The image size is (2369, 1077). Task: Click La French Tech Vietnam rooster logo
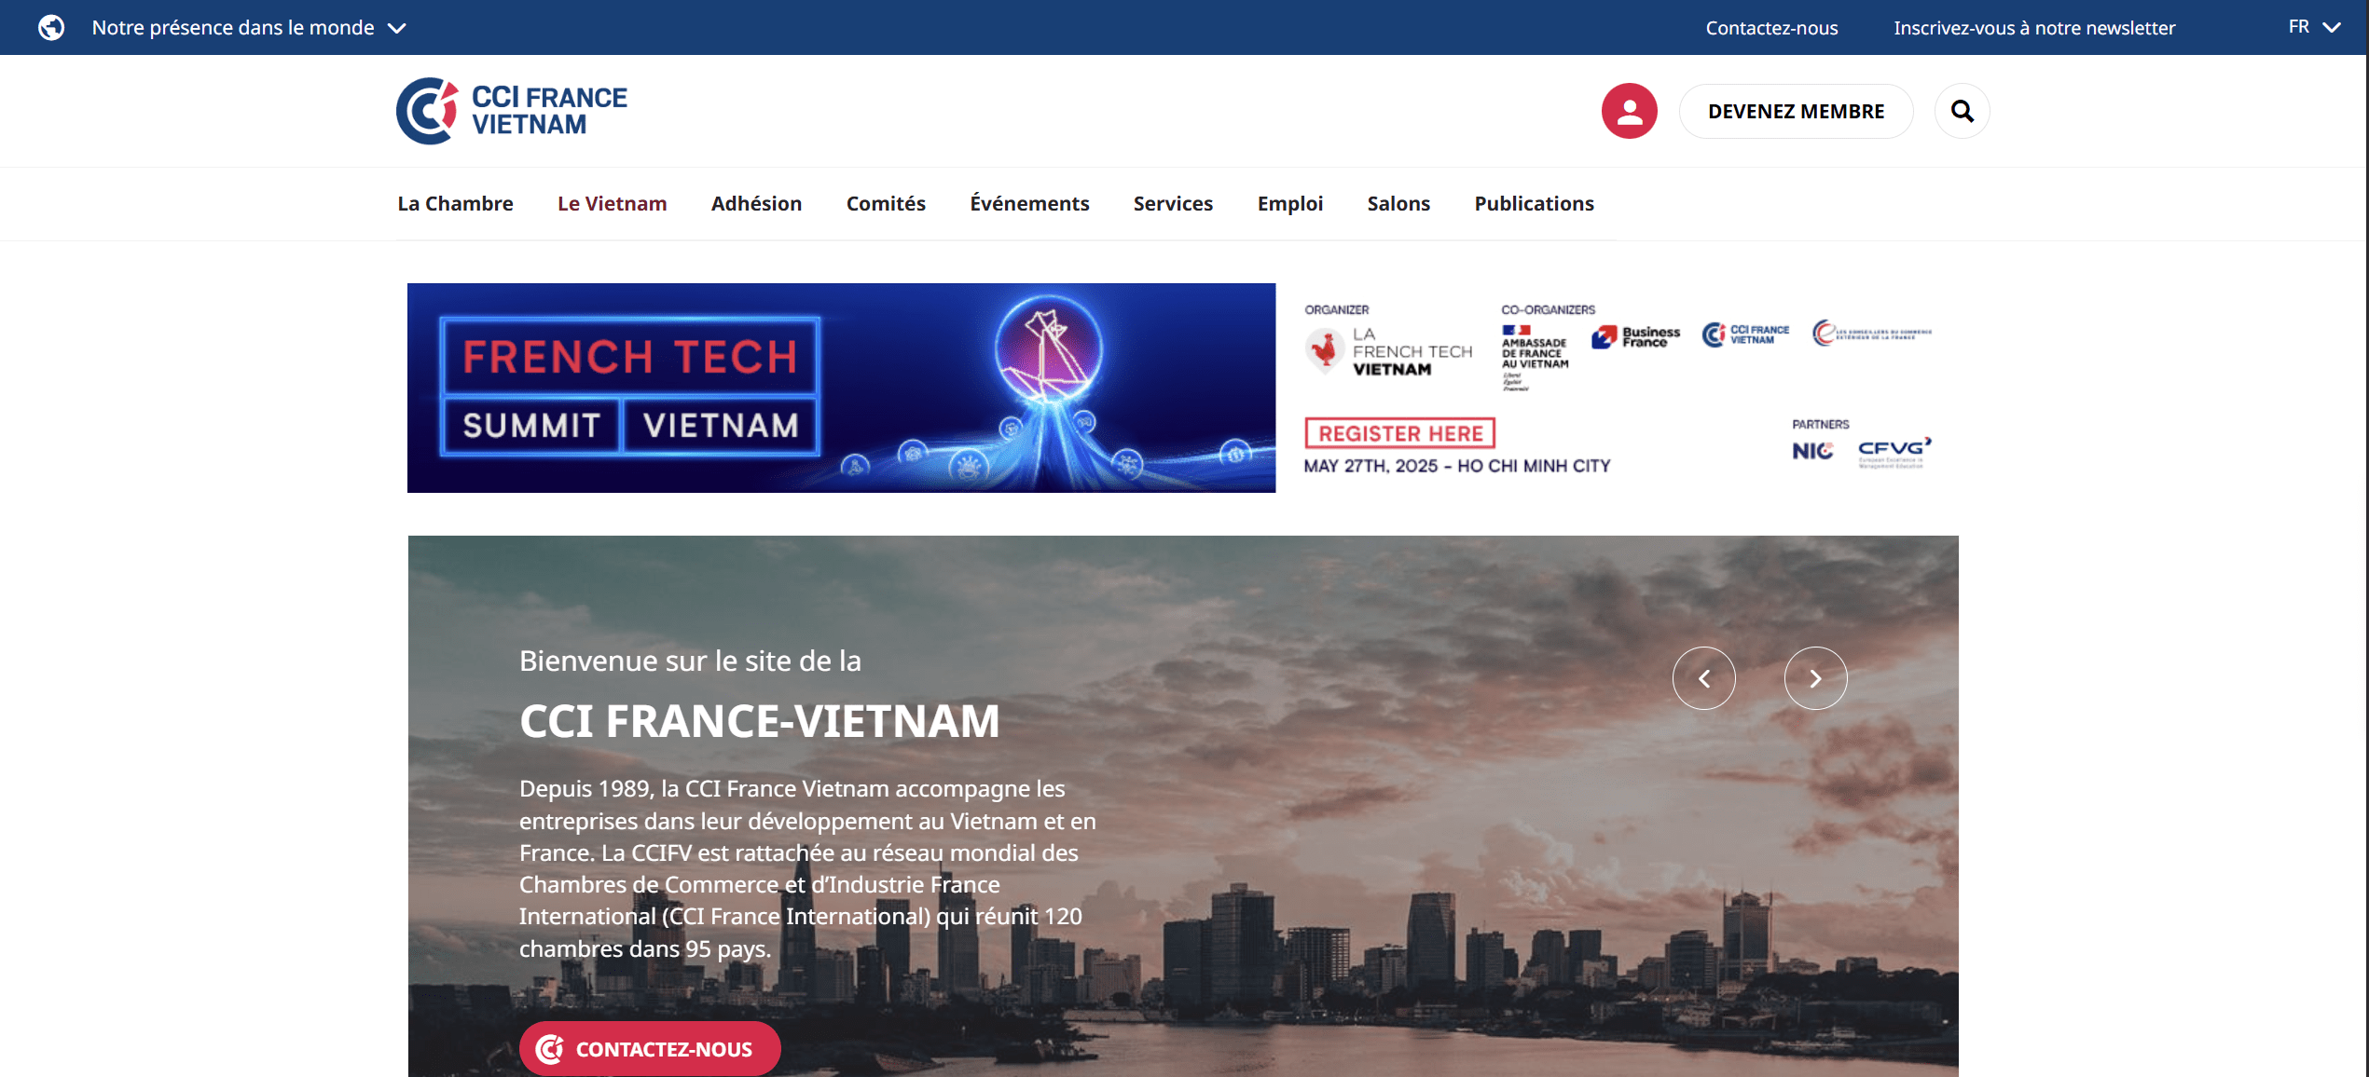tap(1388, 351)
